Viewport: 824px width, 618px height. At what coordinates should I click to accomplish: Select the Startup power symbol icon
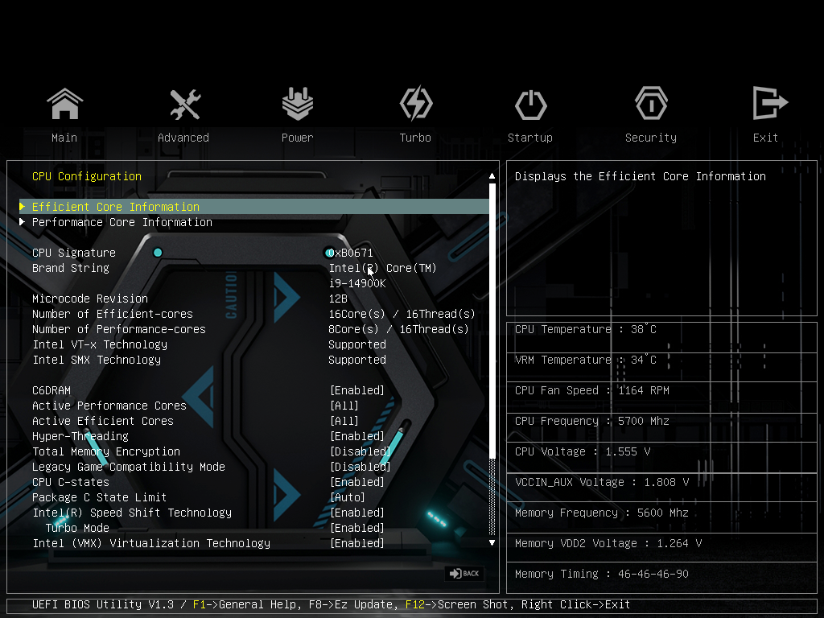pyautogui.click(x=531, y=105)
